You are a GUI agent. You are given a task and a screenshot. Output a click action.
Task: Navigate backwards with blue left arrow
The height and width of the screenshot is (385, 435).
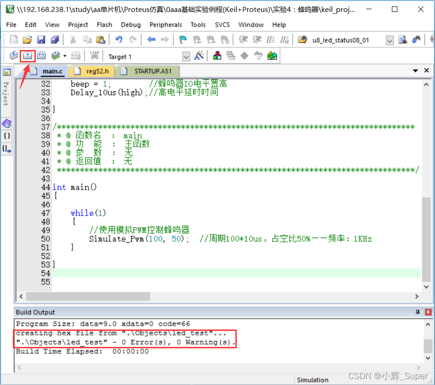pyautogui.click(x=151, y=39)
